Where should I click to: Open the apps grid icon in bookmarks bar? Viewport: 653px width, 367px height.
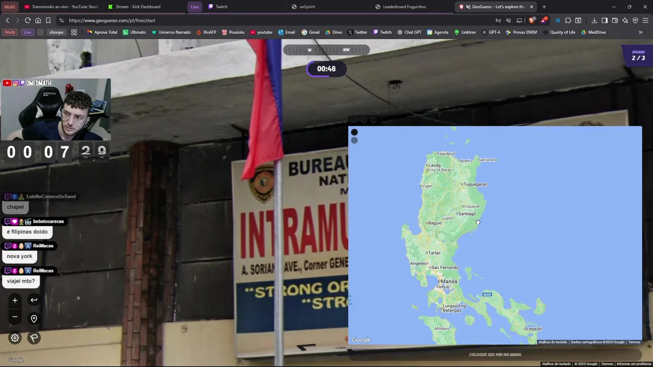pos(74,32)
